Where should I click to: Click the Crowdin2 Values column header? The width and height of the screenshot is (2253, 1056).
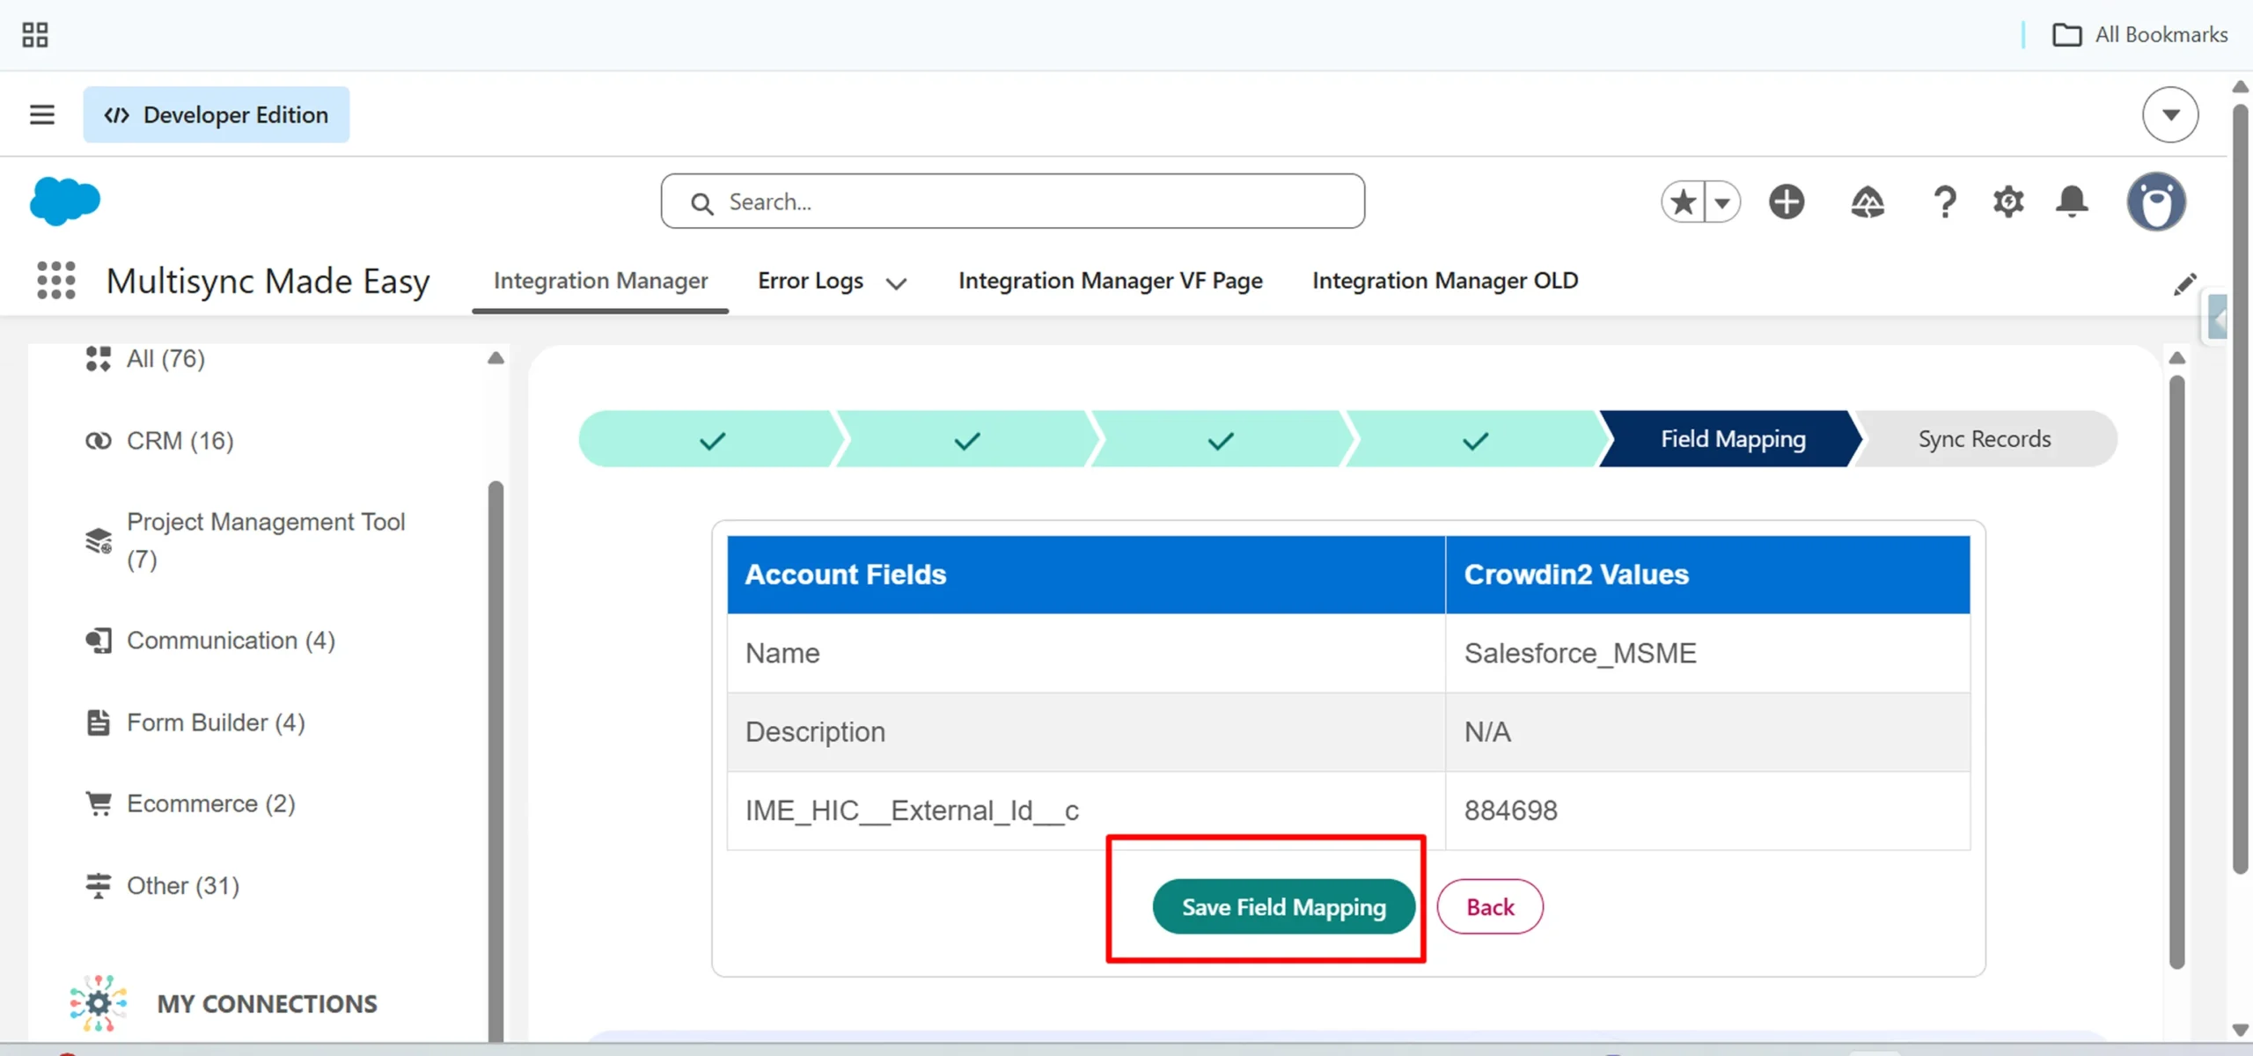(x=1708, y=575)
